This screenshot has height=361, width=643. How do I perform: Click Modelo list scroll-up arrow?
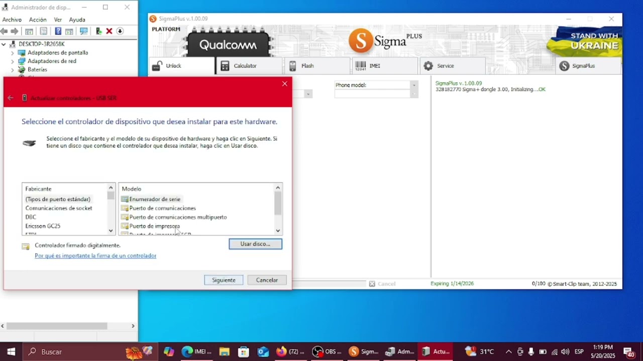pos(278,188)
